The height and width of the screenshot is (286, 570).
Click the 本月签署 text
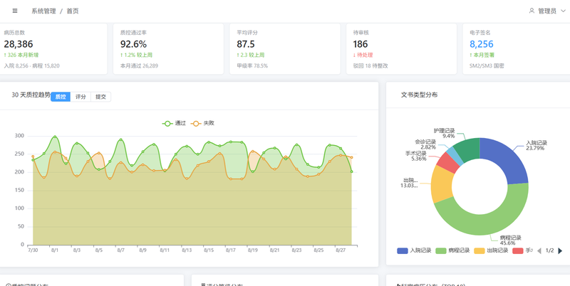[x=482, y=55]
